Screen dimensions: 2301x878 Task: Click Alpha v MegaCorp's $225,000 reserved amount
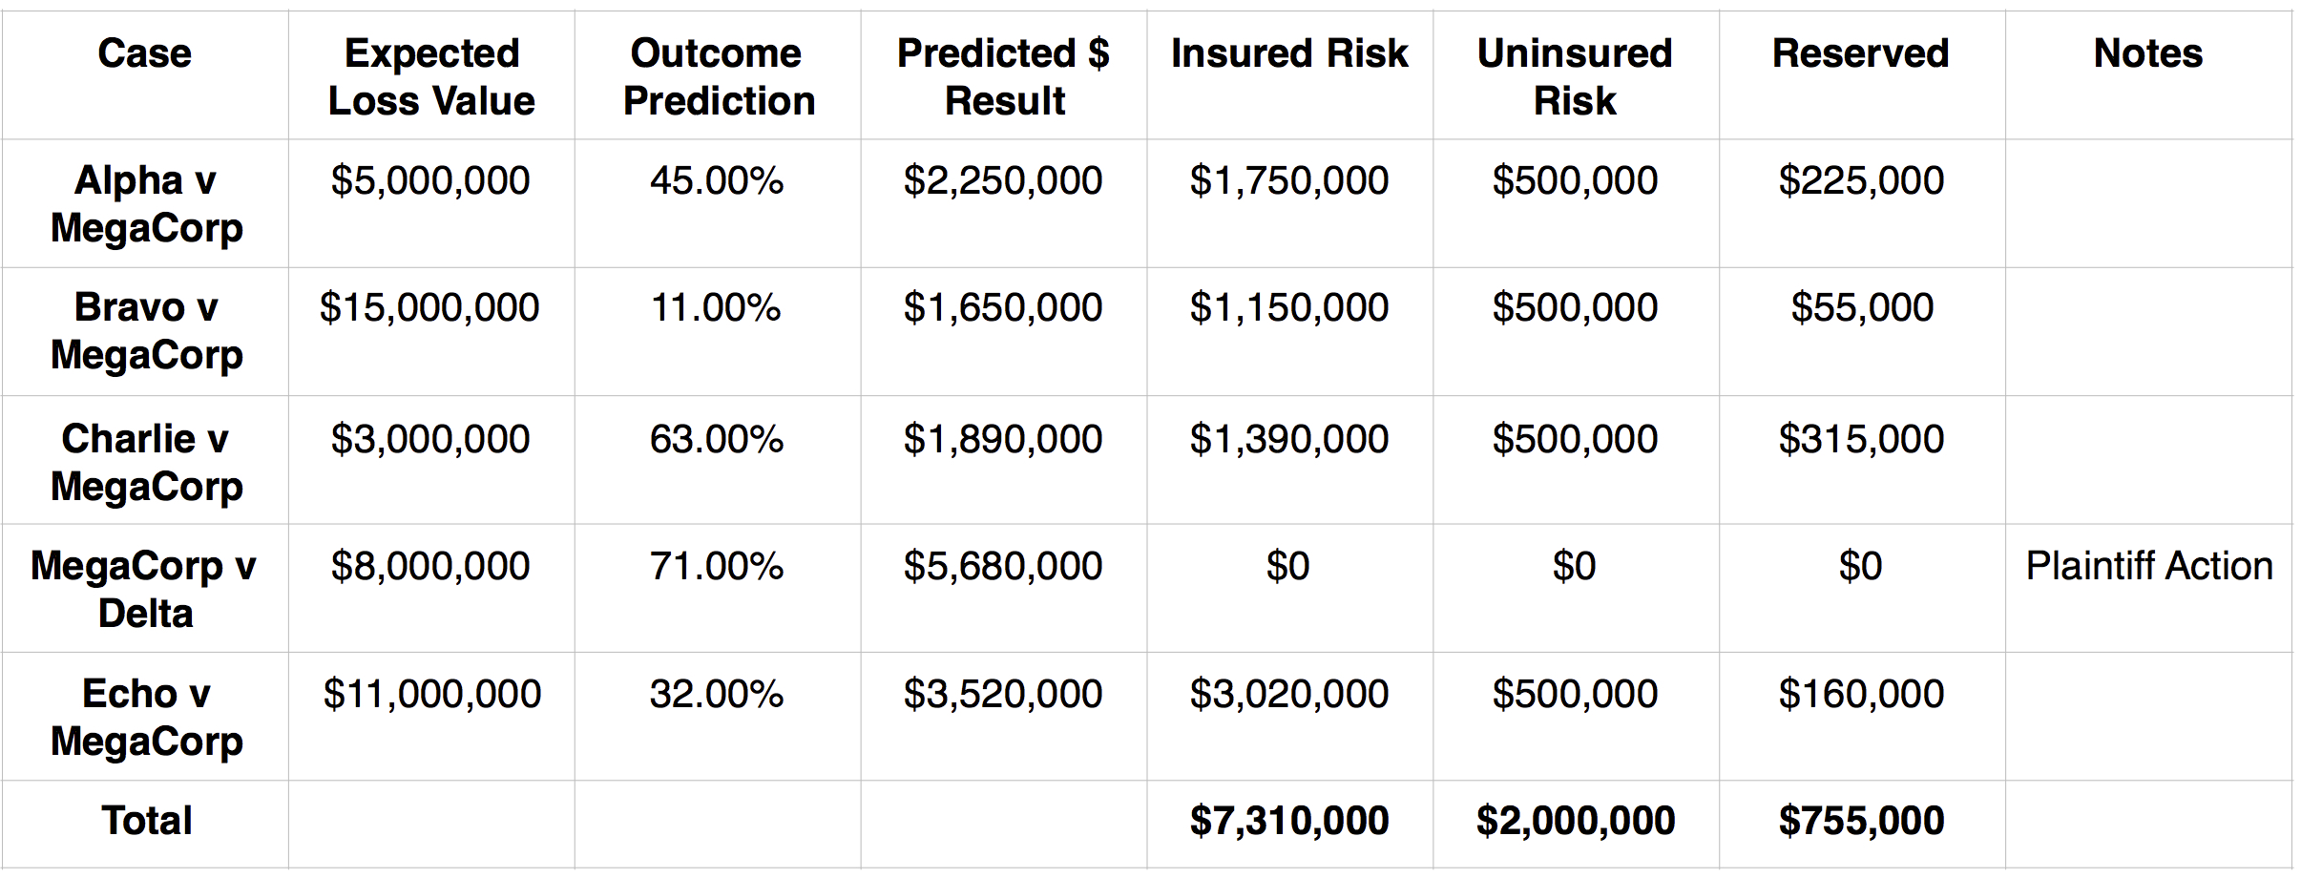tap(1861, 180)
